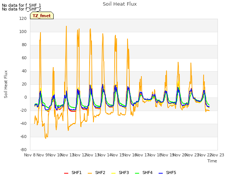Click the orange SHF2 legend color marker
The width and height of the screenshot is (240, 180).
[x=90, y=173]
